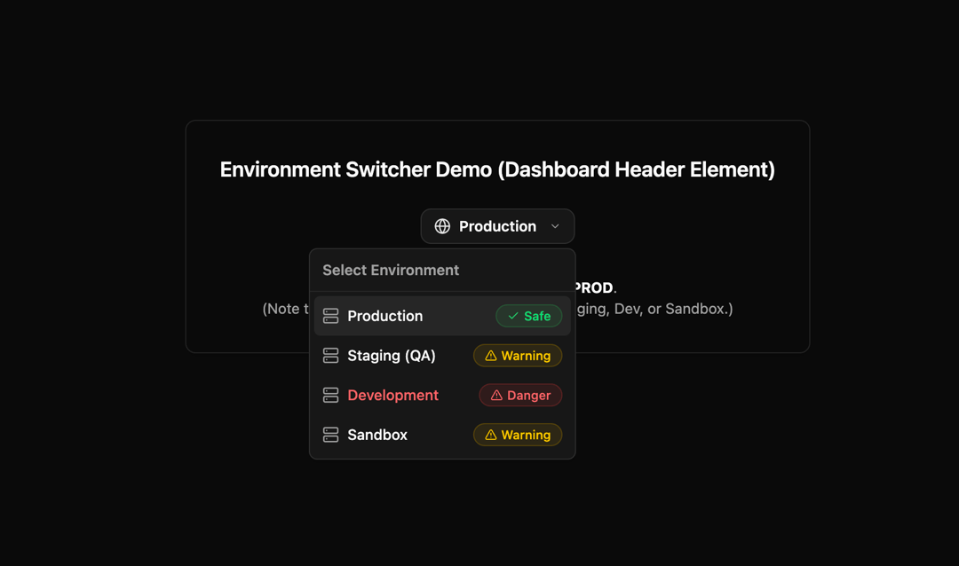Viewport: 959px width, 566px height.
Task: Click the Environment Switcher Demo heading
Action: (497, 169)
